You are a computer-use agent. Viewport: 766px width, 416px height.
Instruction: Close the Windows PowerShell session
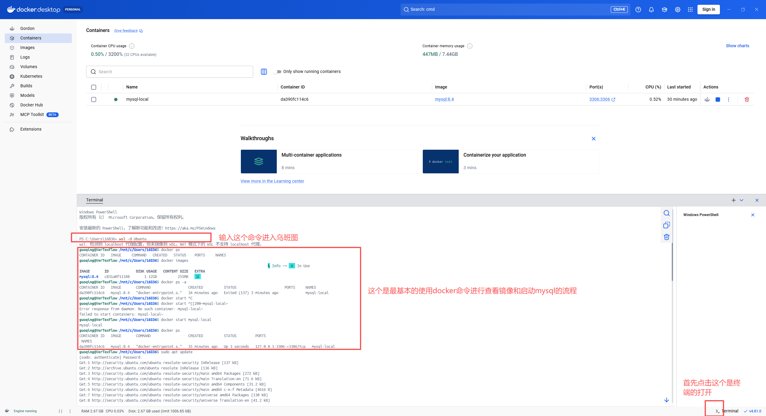[753, 215]
